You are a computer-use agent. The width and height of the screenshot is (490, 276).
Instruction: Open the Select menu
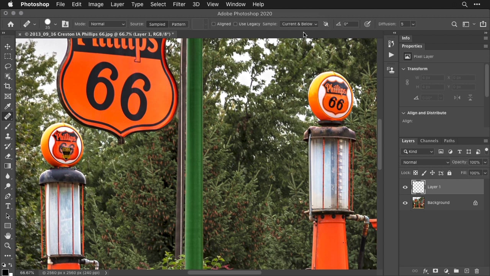coord(158,4)
